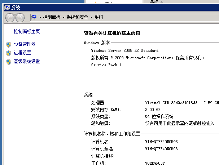
Task: Click the Service Pack 1 text
Action: (106, 65)
